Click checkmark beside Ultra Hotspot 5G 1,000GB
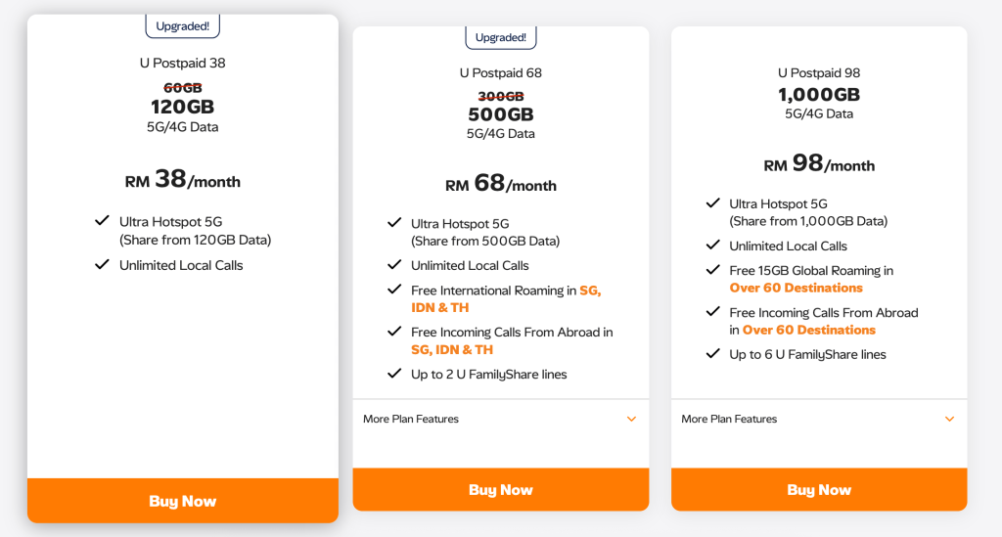This screenshot has width=1002, height=537. coord(713,203)
